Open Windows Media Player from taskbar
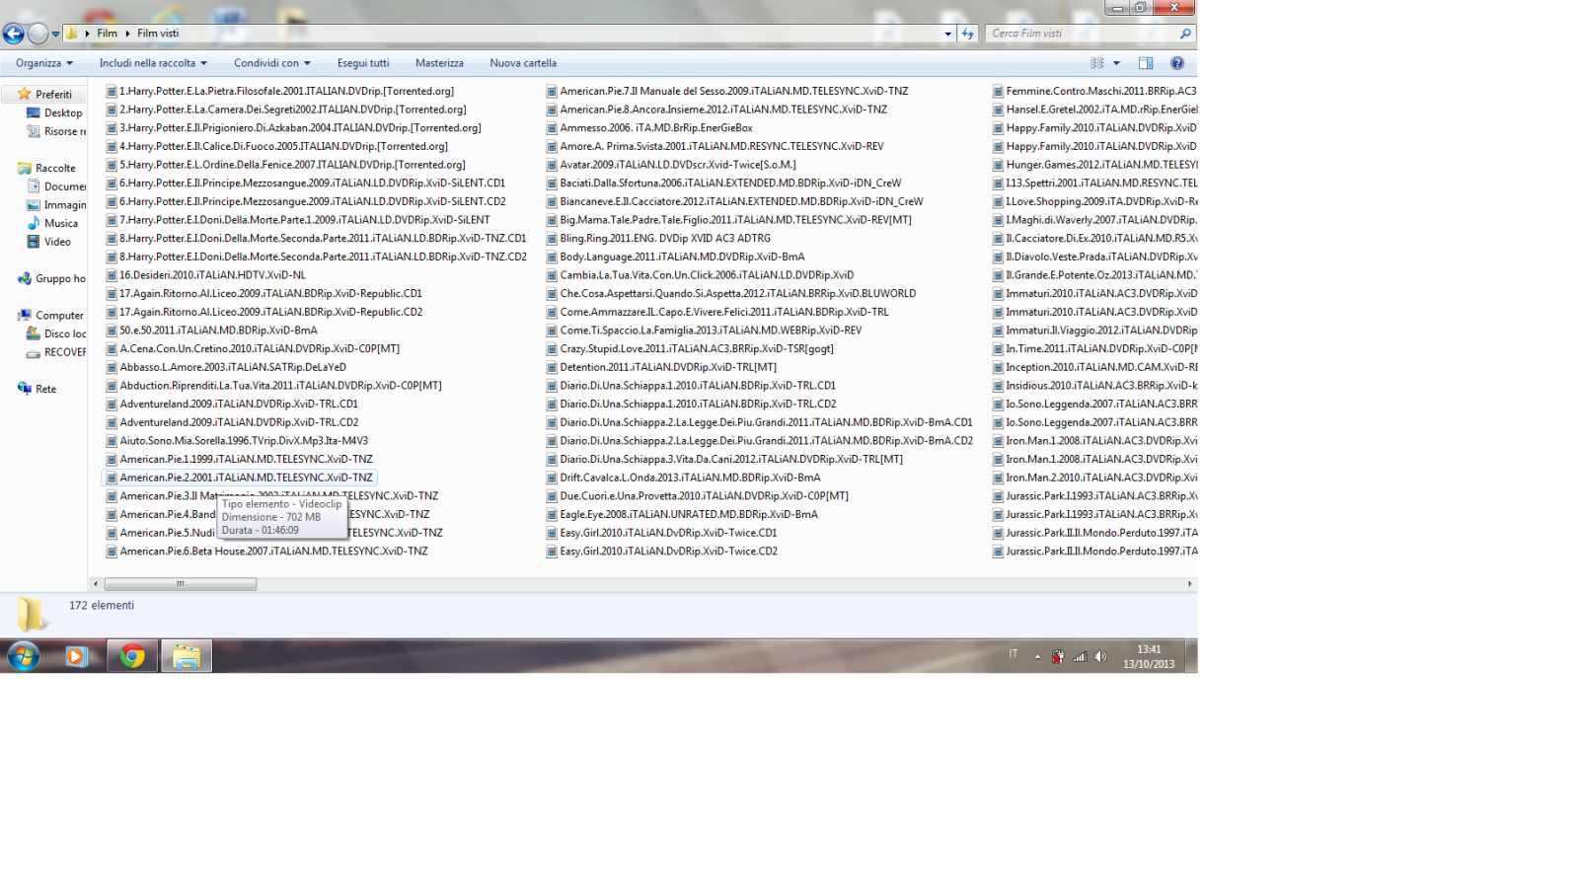Viewport: 1579px width, 887px height. pyautogui.click(x=76, y=656)
